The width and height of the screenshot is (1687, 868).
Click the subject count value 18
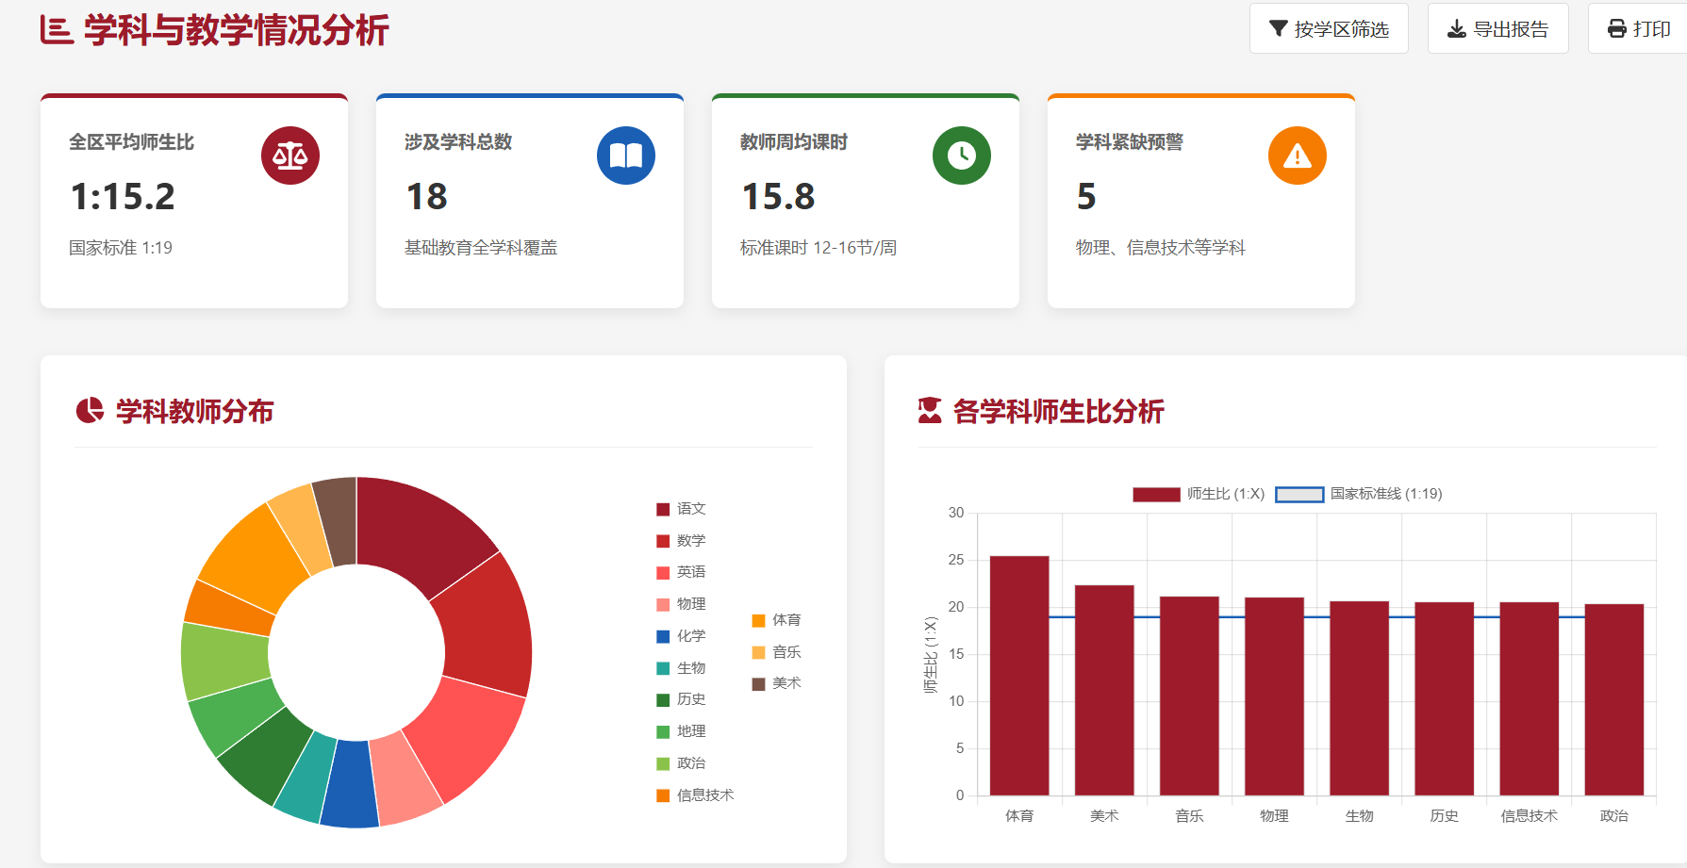pyautogui.click(x=426, y=197)
